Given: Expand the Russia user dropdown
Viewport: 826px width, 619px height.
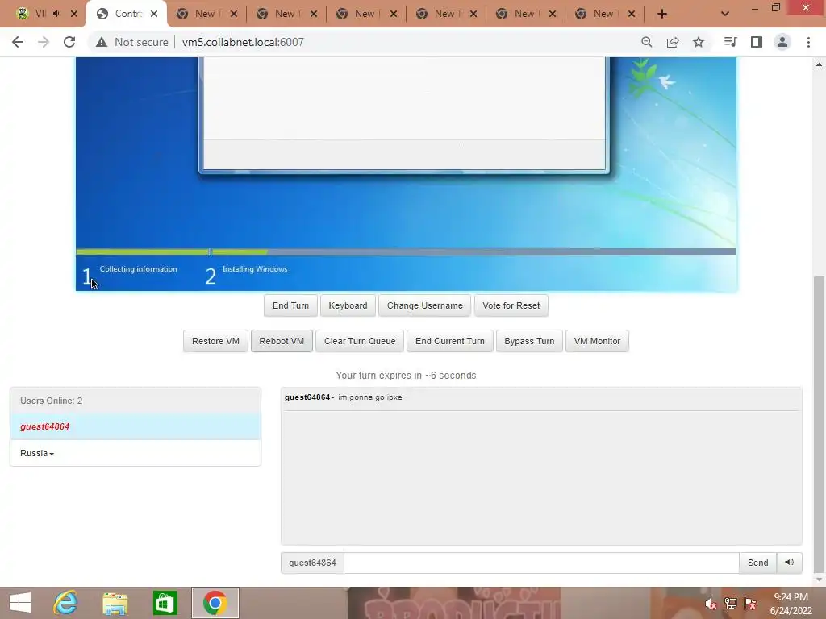Looking at the screenshot, I should (37, 453).
